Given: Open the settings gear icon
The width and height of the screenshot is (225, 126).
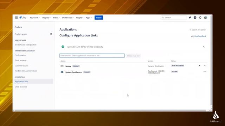Looking at the screenshot, I should point(200,17).
